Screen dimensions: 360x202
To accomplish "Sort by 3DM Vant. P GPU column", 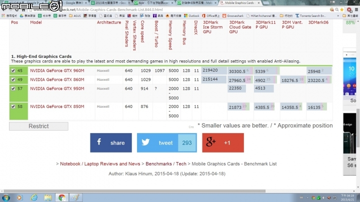I will click(x=292, y=25).
